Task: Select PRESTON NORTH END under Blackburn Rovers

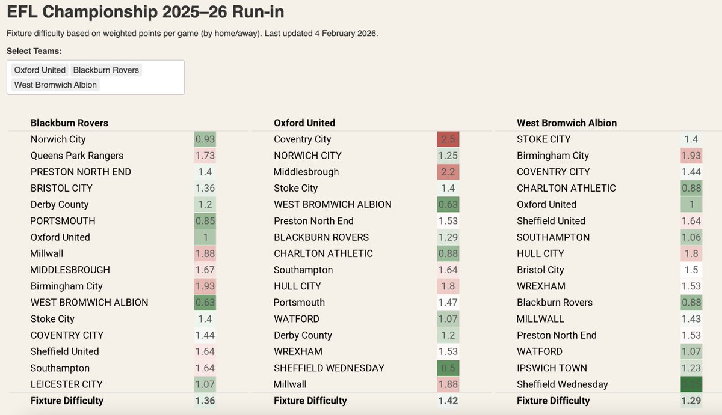Action: pos(81,172)
